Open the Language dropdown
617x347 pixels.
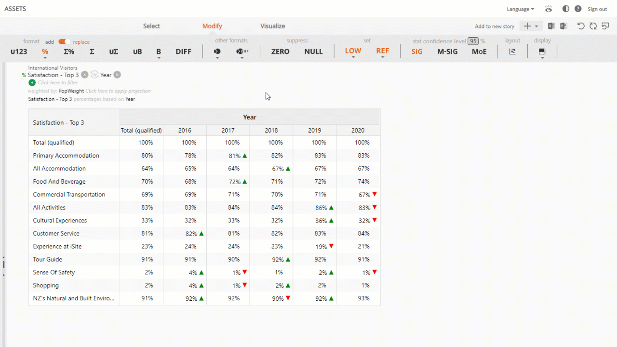pos(520,9)
